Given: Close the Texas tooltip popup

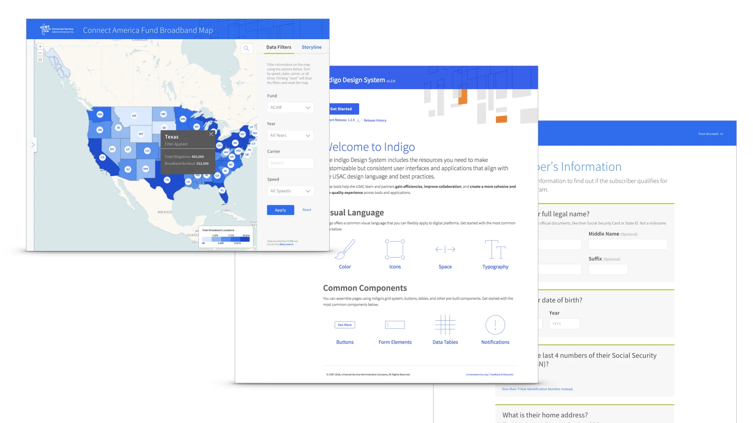Looking at the screenshot, I should pyautogui.click(x=211, y=134).
